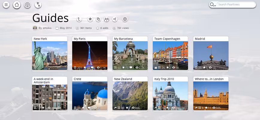
Task: Click the views eye icon on My Barcelona
Action: point(137,67)
